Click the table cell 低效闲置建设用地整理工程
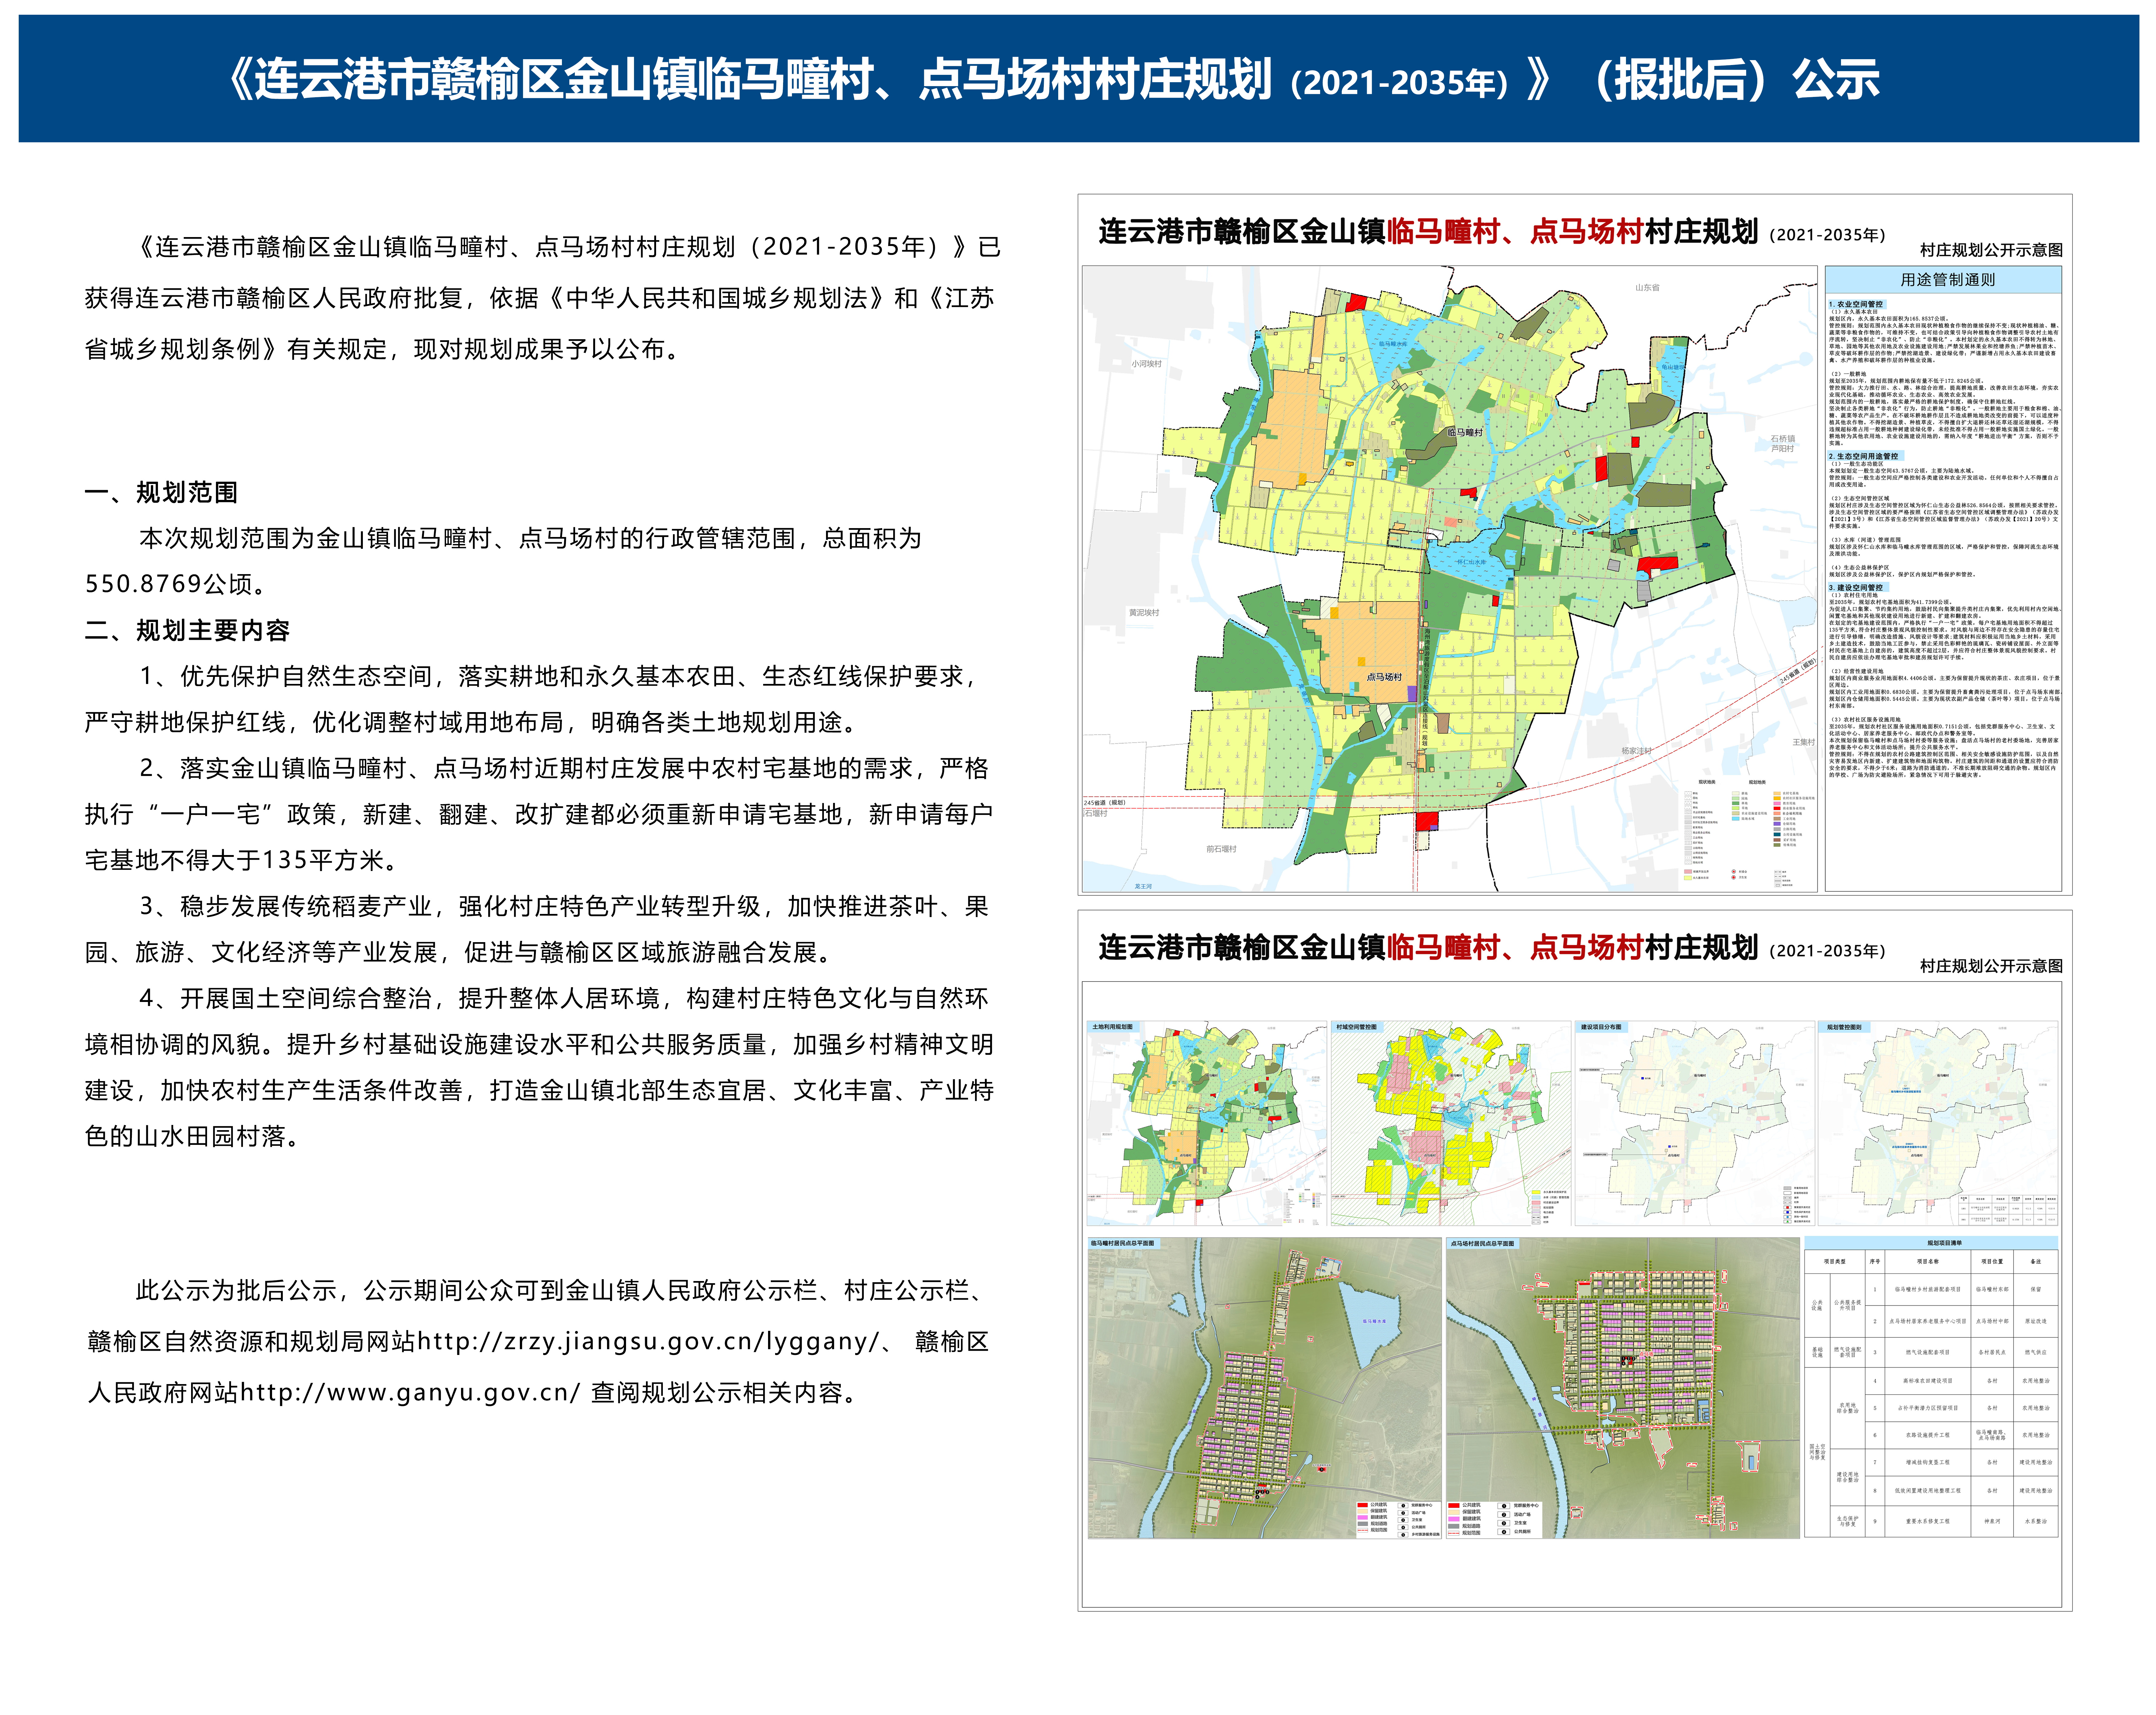The height and width of the screenshot is (1715, 2156). (x=1928, y=1491)
